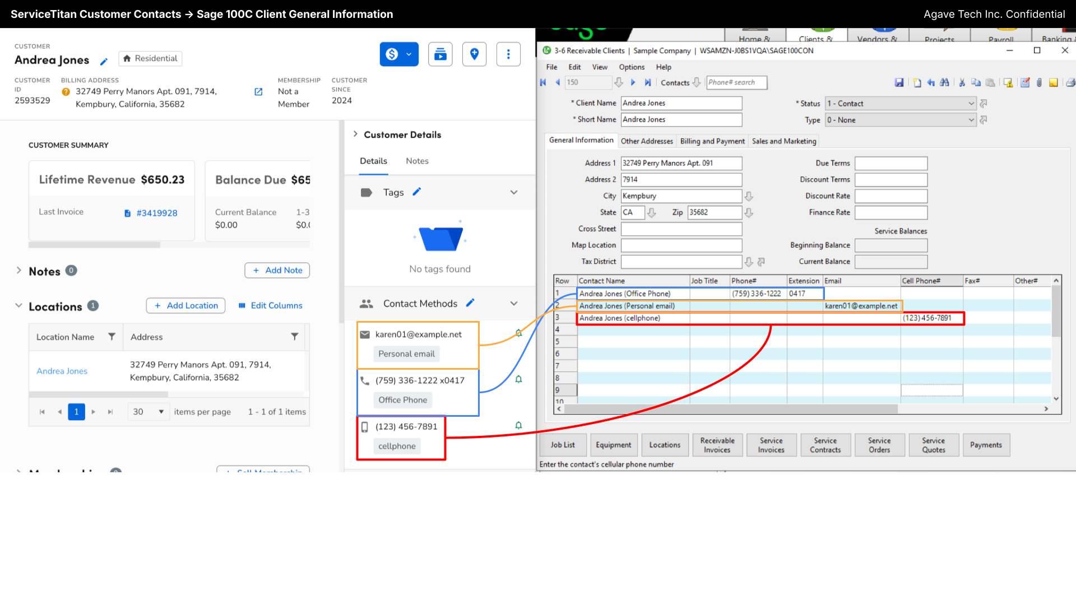Open the Options menu in Sage
Screen dimensions: 1076x605
632,67
